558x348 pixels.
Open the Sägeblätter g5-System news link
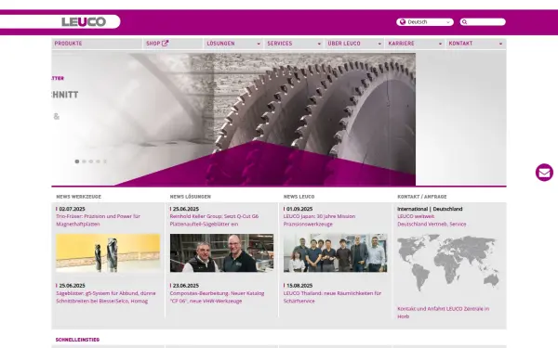click(106, 297)
